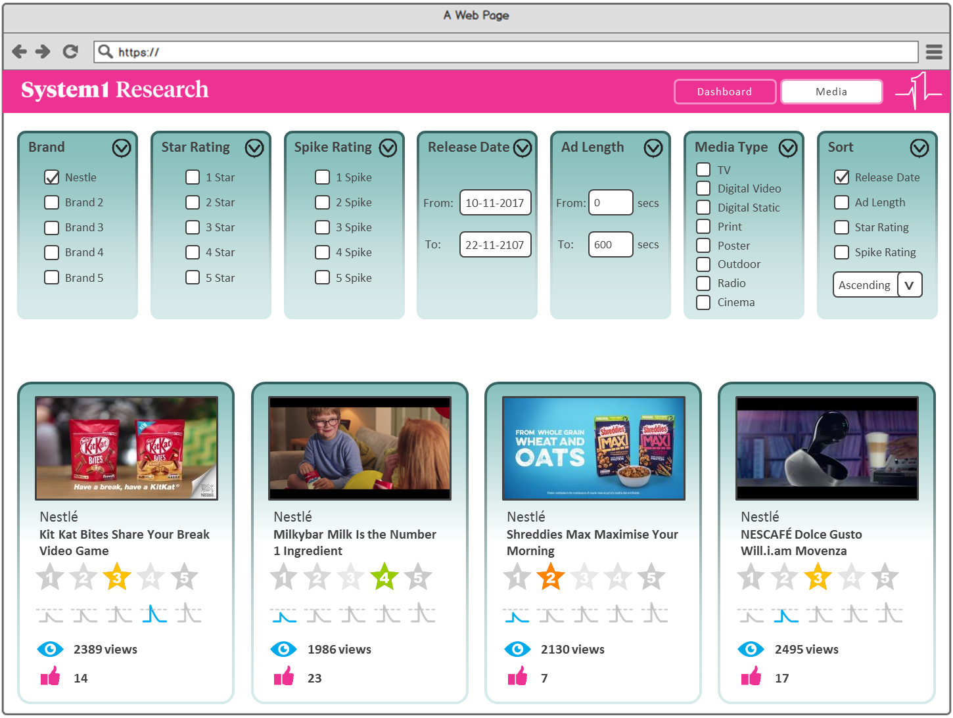Collapse the Spike Rating filter panel

click(x=388, y=148)
